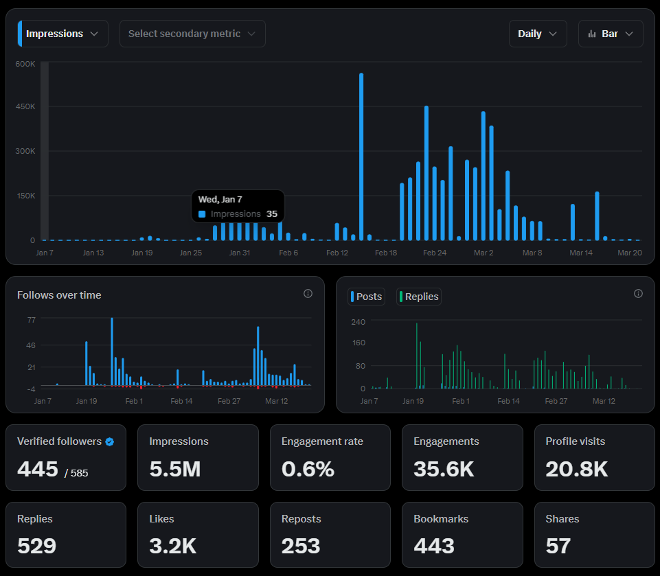The image size is (660, 576).
Task: Click the '160' label on the posts chart
Action: [359, 343]
